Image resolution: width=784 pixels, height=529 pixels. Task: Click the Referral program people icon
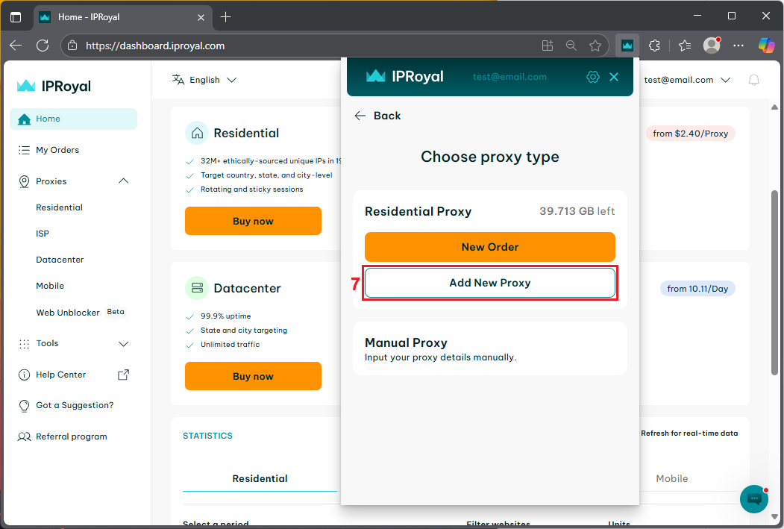point(24,437)
